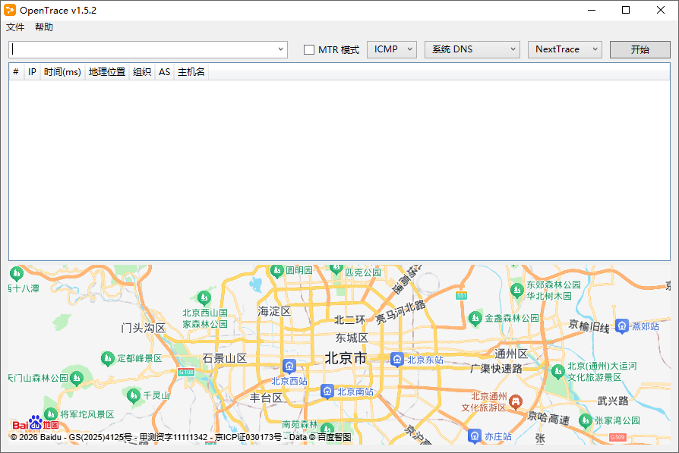Click the AS column header
Screen dimensions: 679x453
pos(165,72)
